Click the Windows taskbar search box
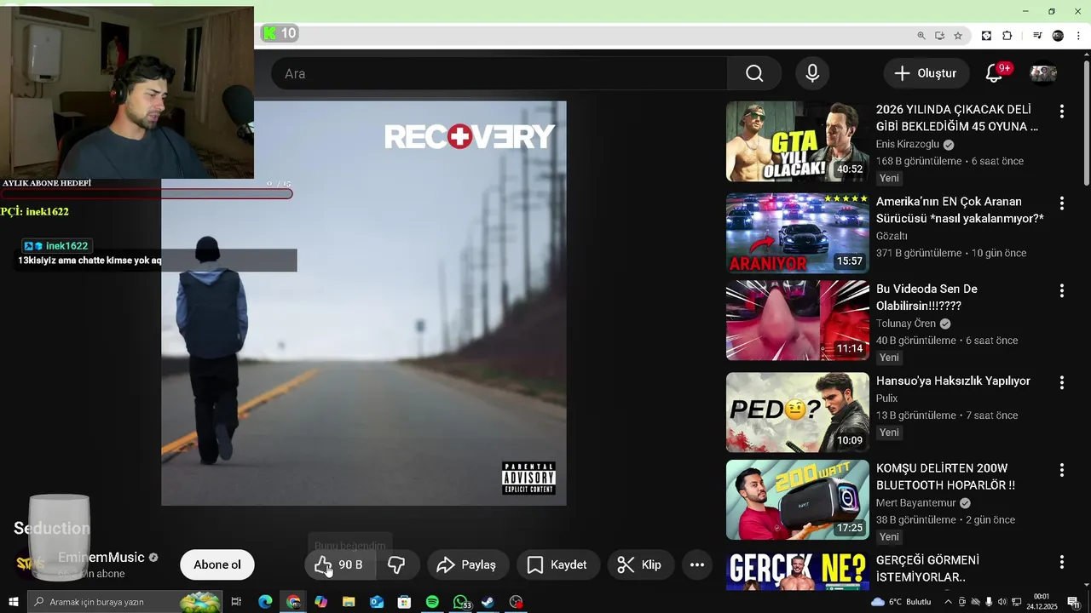The width and height of the screenshot is (1091, 613). coord(124,602)
